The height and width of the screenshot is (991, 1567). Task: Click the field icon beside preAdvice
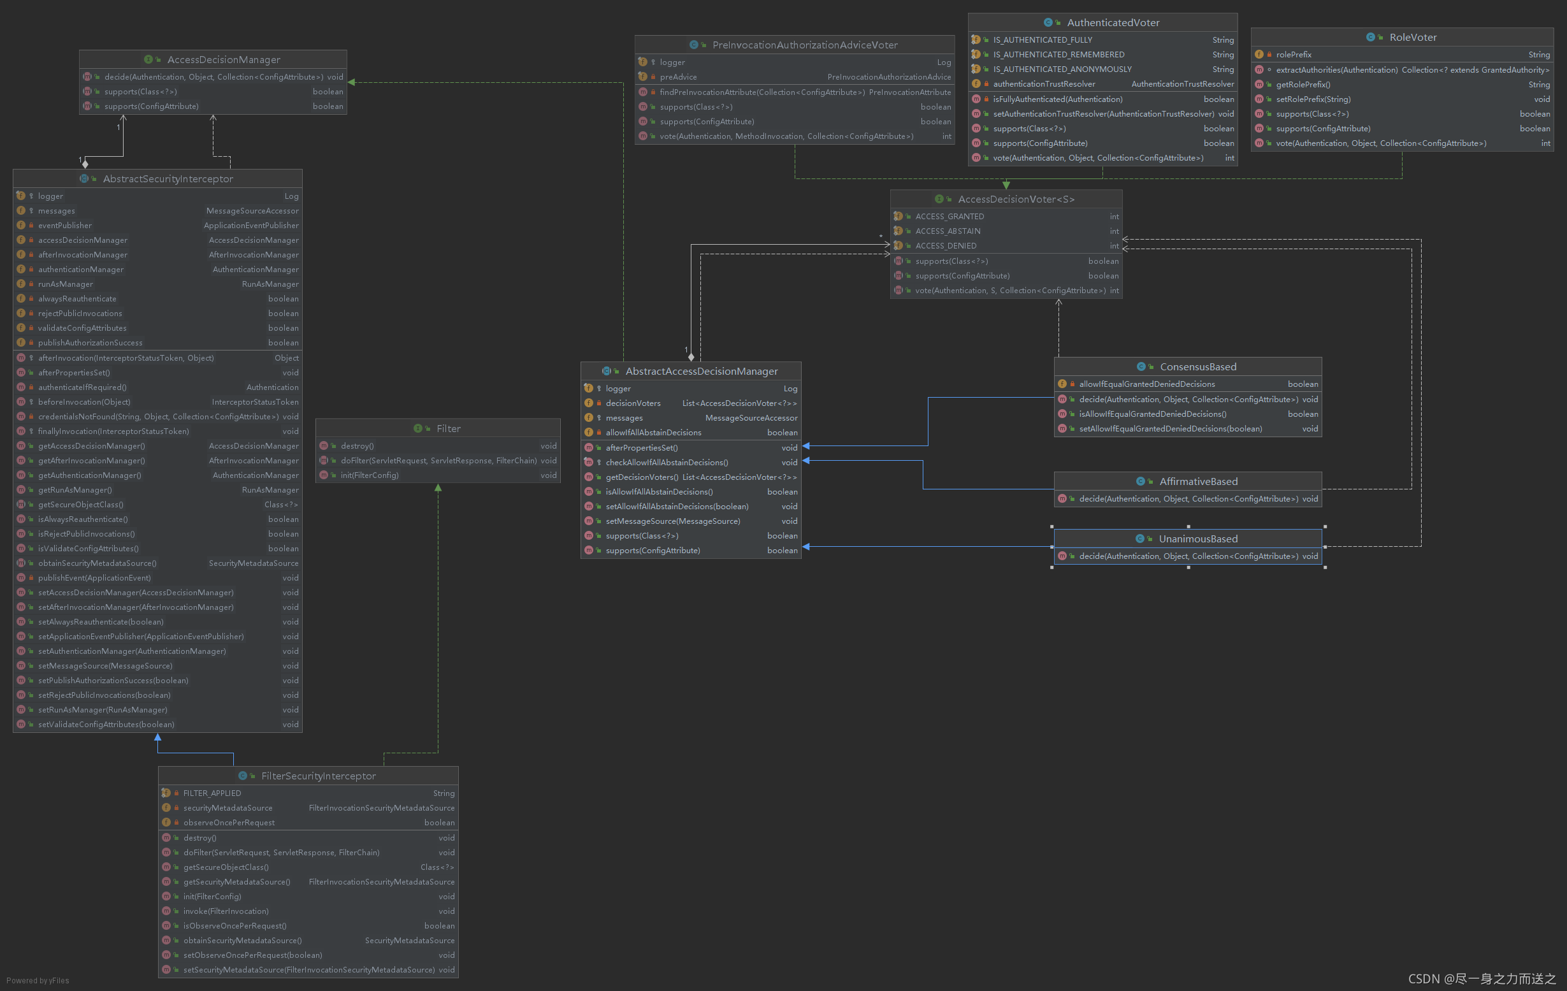point(643,76)
